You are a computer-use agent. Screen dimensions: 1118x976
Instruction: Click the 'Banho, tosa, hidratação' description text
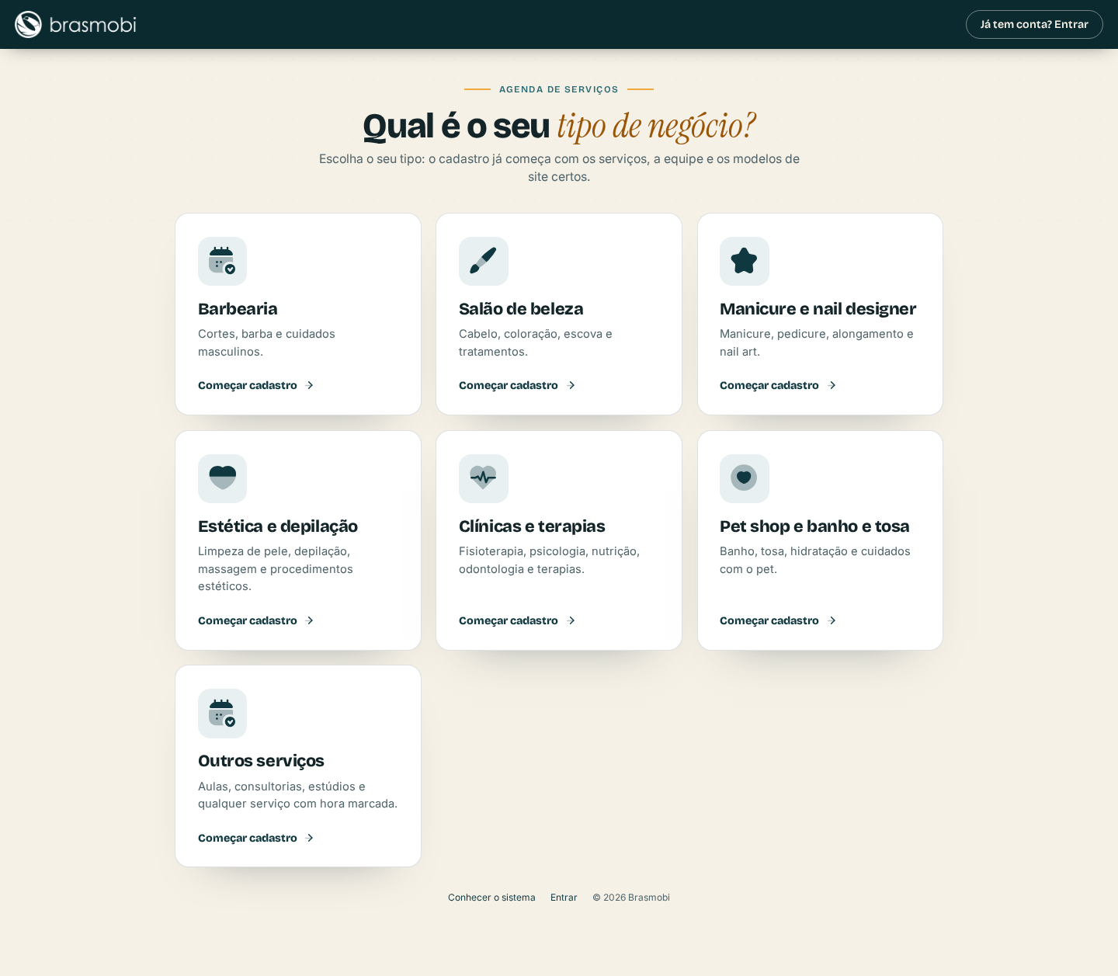tap(815, 560)
